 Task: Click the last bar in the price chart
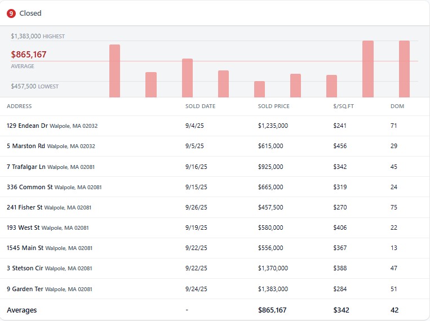click(x=404, y=69)
